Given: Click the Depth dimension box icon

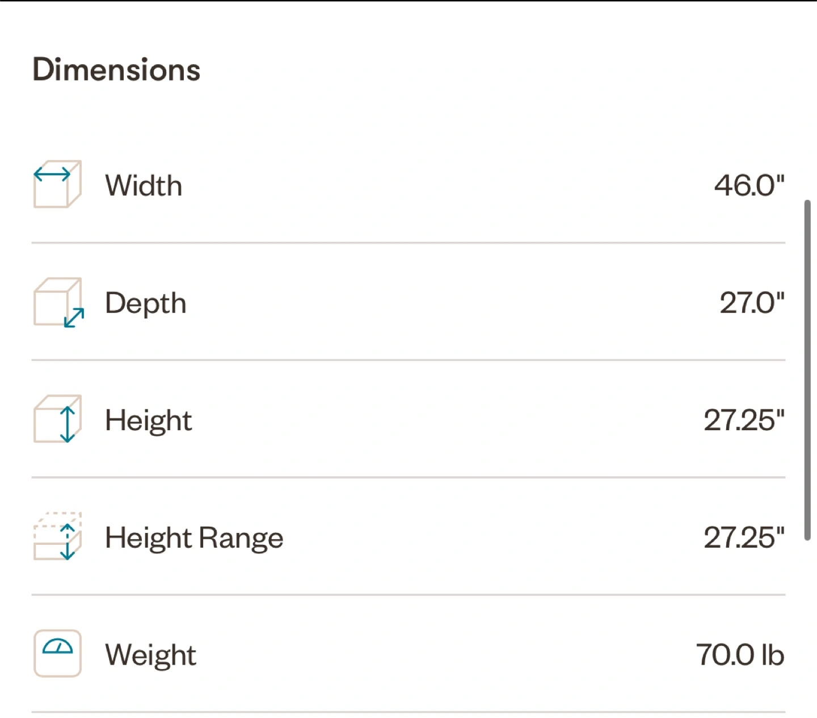Looking at the screenshot, I should tap(58, 302).
